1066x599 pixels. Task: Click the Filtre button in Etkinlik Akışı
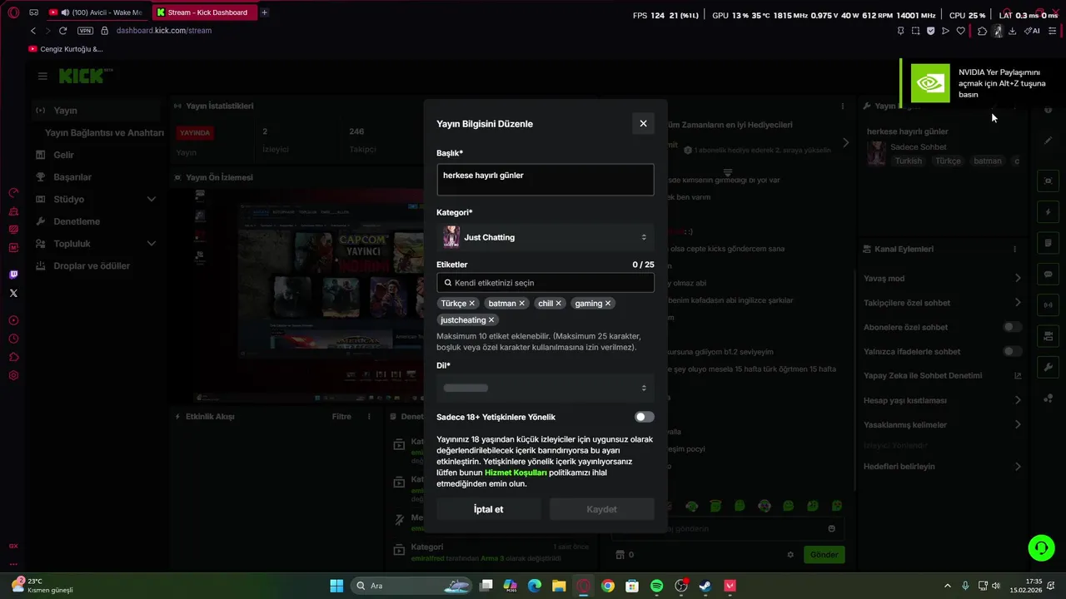341,417
